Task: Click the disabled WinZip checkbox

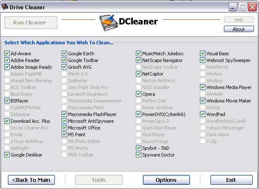Action: [x=202, y=108]
